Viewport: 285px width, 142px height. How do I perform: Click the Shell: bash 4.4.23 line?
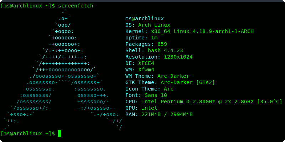click(154, 50)
